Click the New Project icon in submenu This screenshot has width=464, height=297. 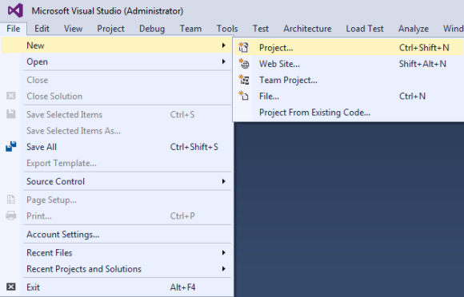click(243, 48)
